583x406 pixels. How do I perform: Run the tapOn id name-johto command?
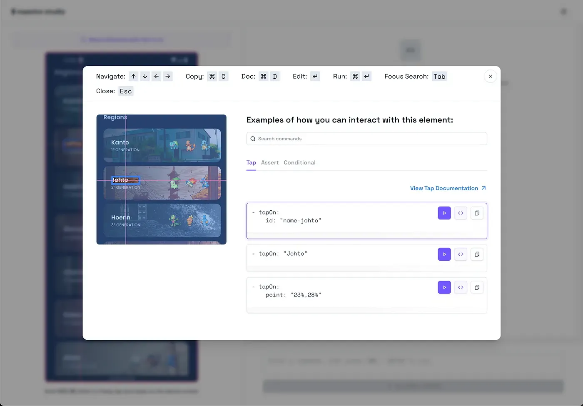[x=444, y=213]
